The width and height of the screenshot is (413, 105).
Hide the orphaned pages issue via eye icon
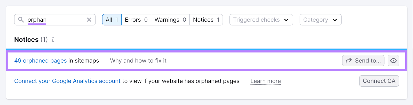tap(393, 61)
